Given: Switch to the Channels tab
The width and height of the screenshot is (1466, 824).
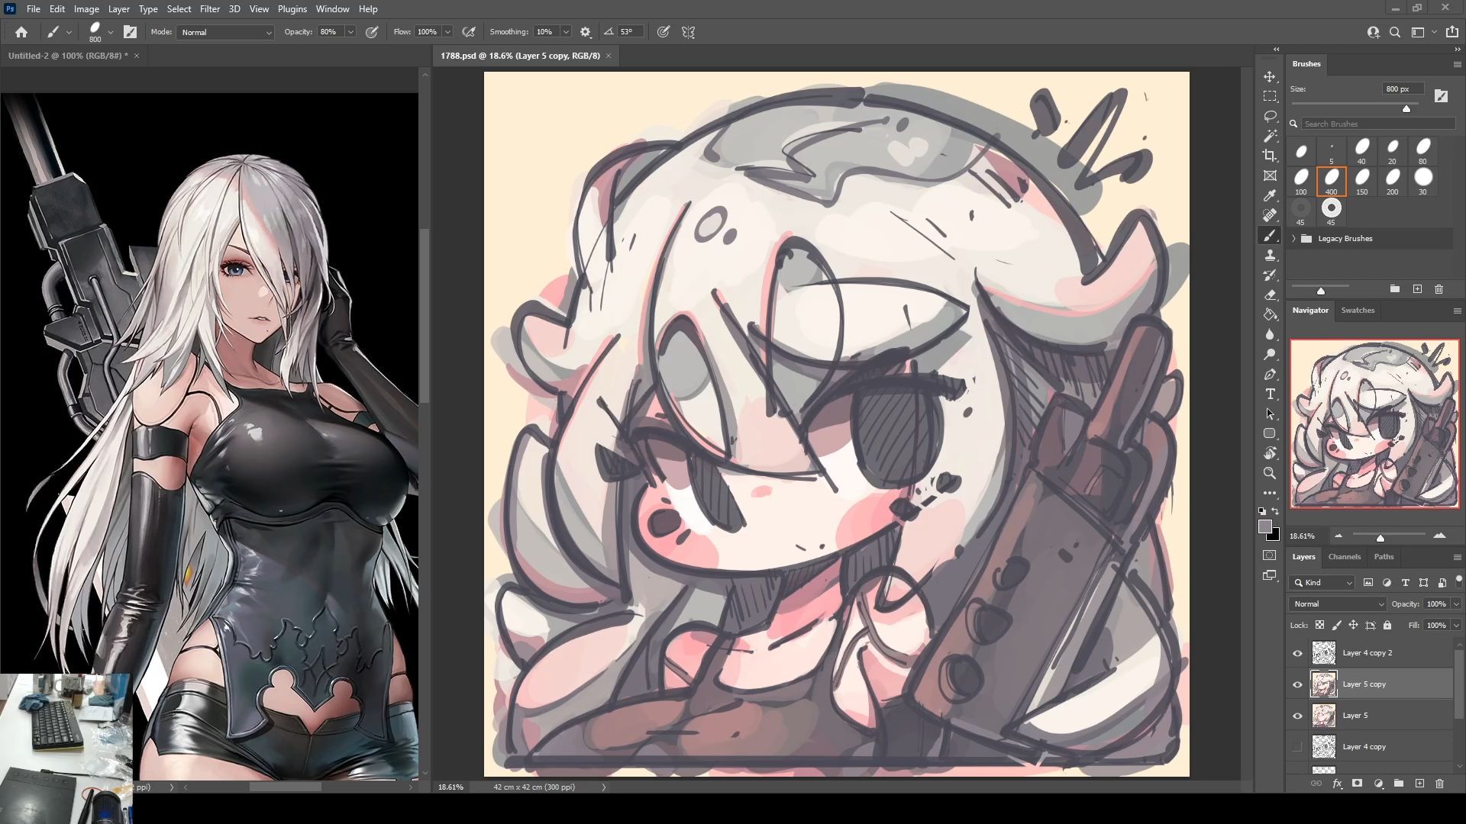Looking at the screenshot, I should (x=1344, y=557).
